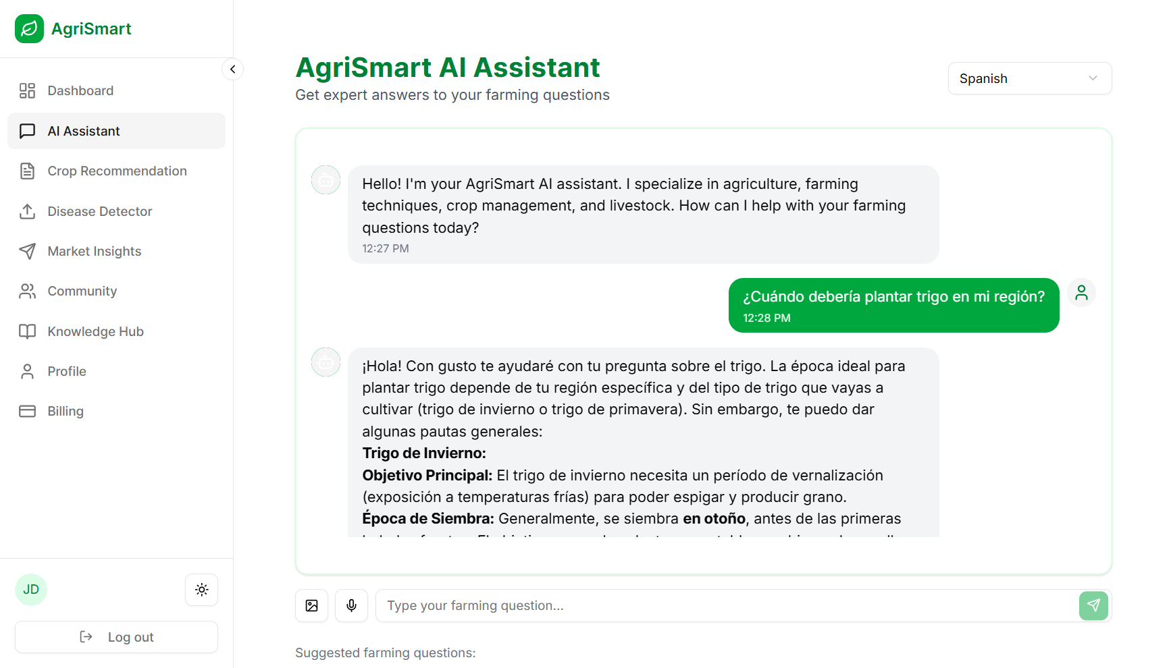The height and width of the screenshot is (668, 1169).
Task: Open the Billing page link
Action: click(x=66, y=412)
